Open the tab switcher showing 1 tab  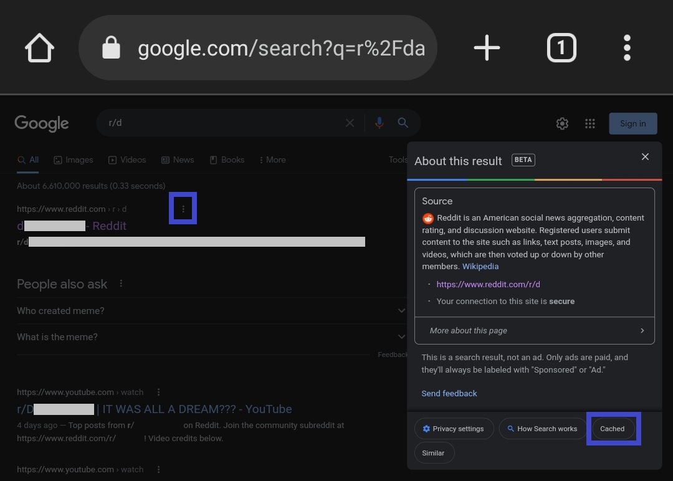tap(561, 48)
